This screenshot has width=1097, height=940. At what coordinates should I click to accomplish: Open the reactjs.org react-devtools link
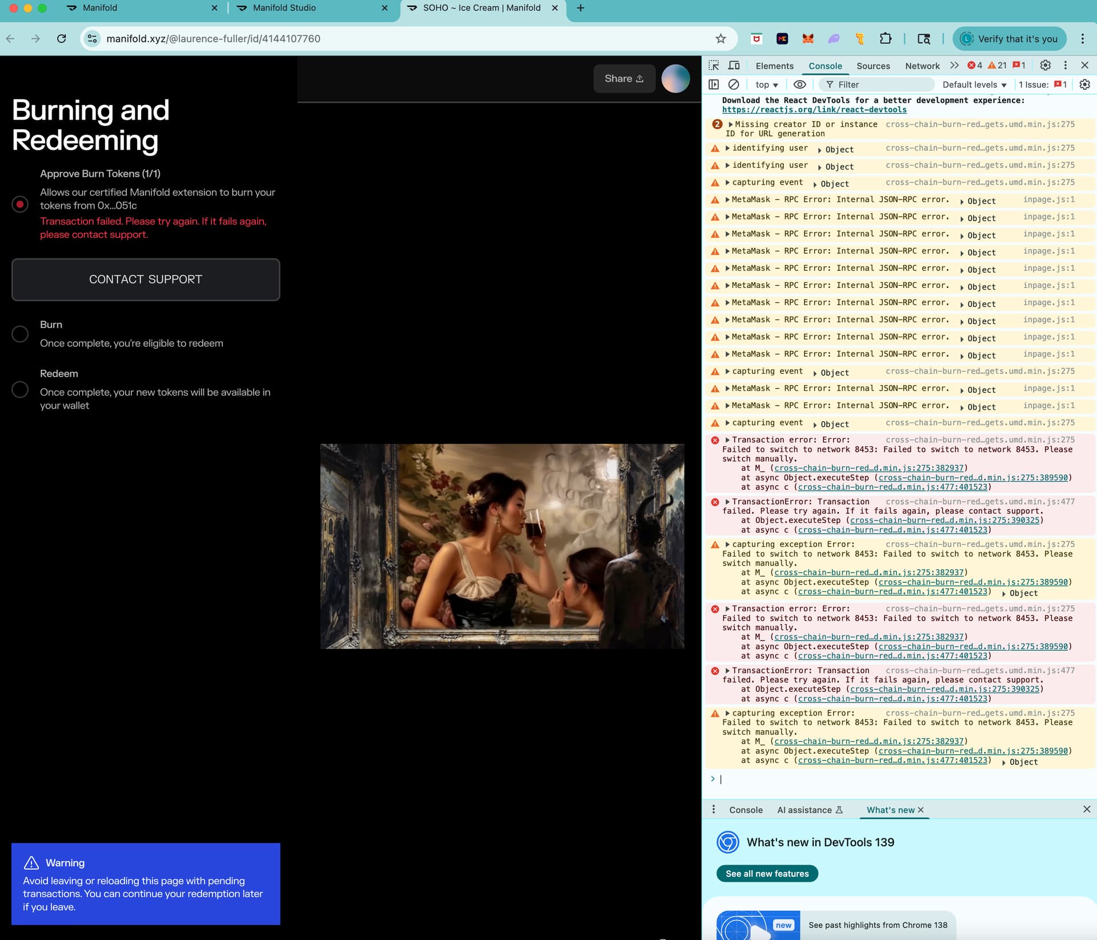(x=814, y=109)
